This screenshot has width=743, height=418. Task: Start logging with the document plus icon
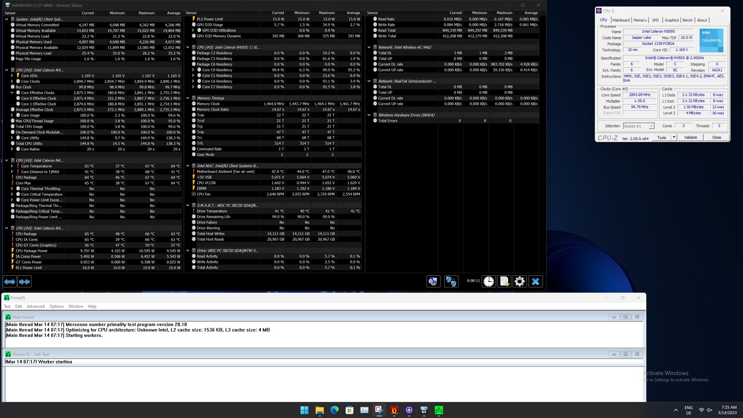tap(504, 282)
